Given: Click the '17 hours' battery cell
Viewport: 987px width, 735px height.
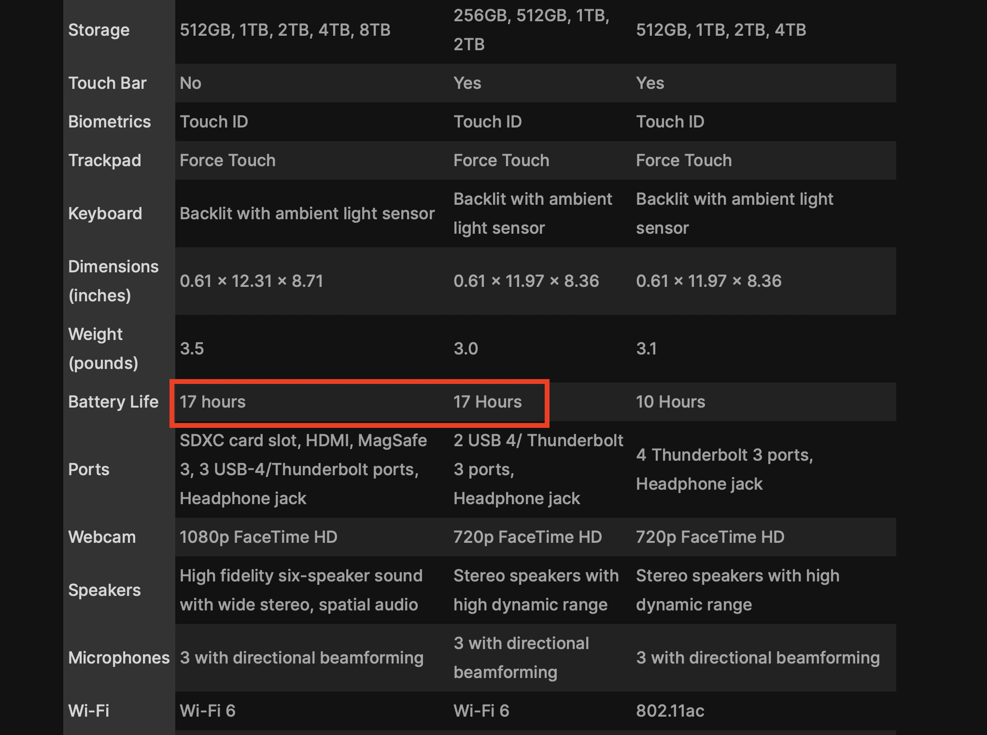Looking at the screenshot, I should click(212, 402).
